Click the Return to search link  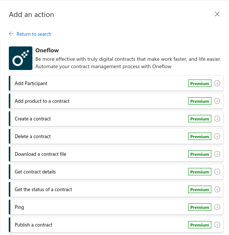point(34,34)
